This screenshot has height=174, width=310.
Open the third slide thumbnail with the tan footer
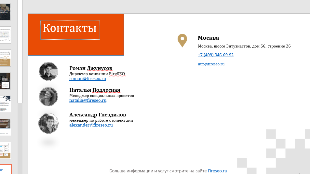(5, 58)
